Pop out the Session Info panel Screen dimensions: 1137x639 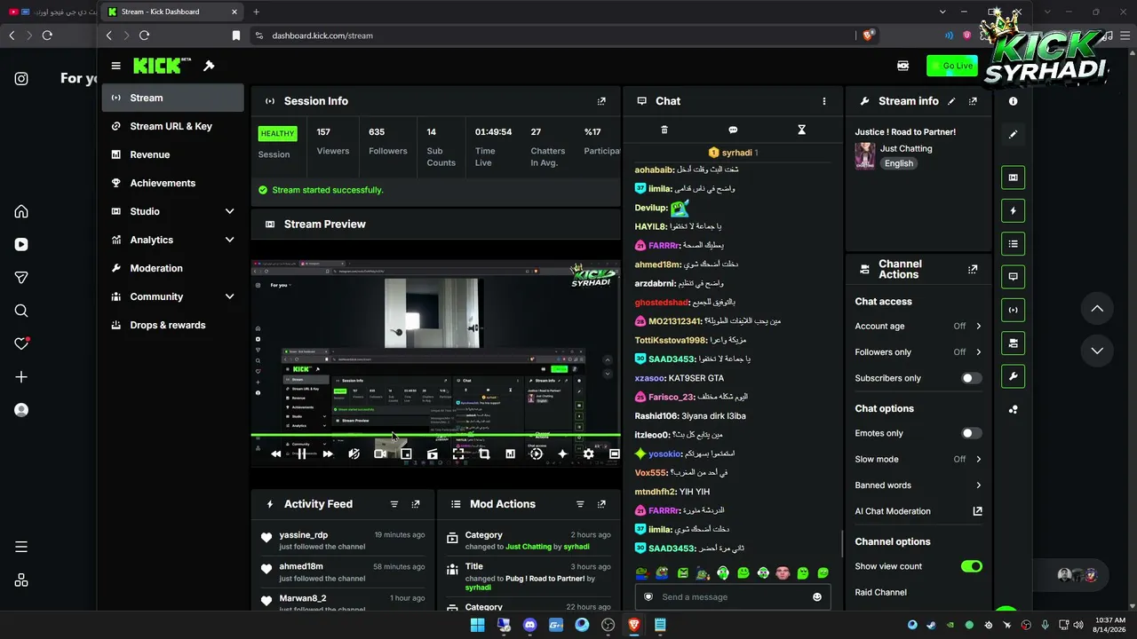click(x=601, y=101)
